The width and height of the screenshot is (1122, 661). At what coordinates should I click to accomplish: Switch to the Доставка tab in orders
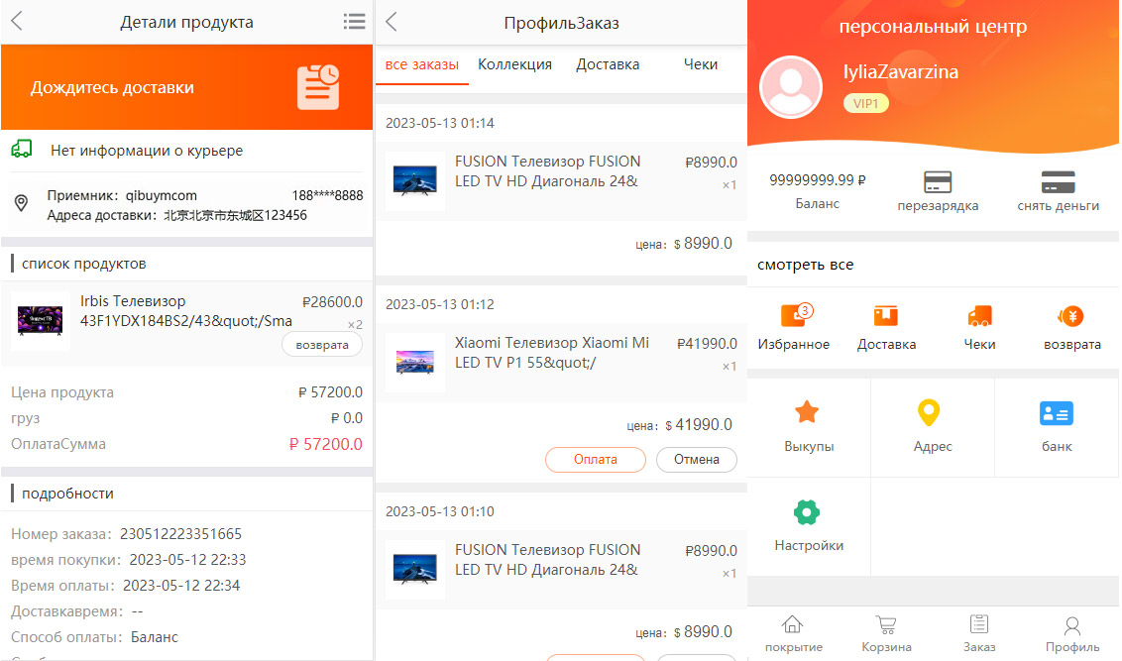pyautogui.click(x=608, y=64)
